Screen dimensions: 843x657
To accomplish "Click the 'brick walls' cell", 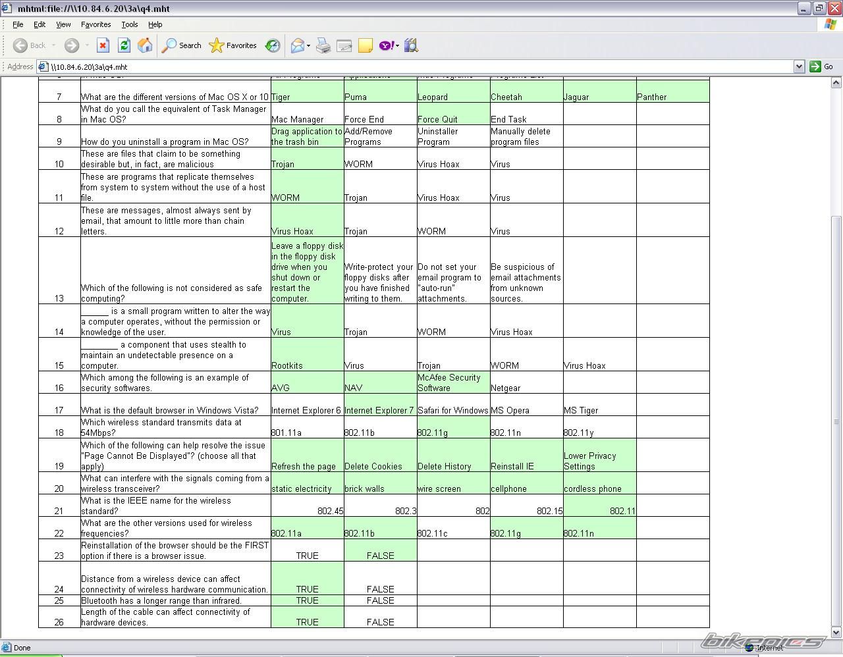I will click(380, 483).
